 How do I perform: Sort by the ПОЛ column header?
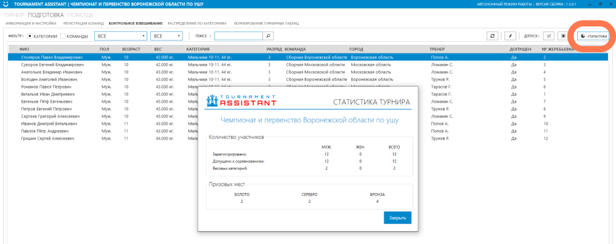(105, 49)
